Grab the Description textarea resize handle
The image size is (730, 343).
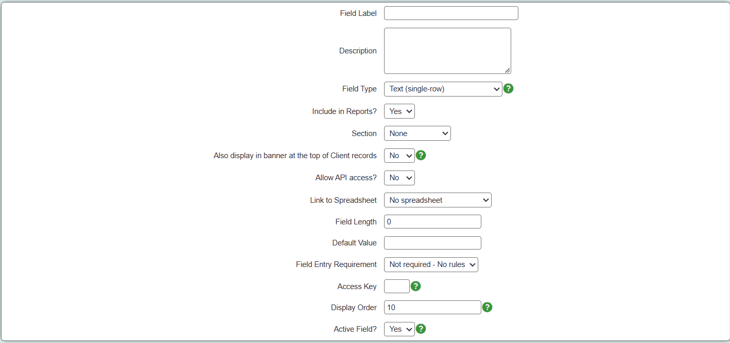coord(507,70)
